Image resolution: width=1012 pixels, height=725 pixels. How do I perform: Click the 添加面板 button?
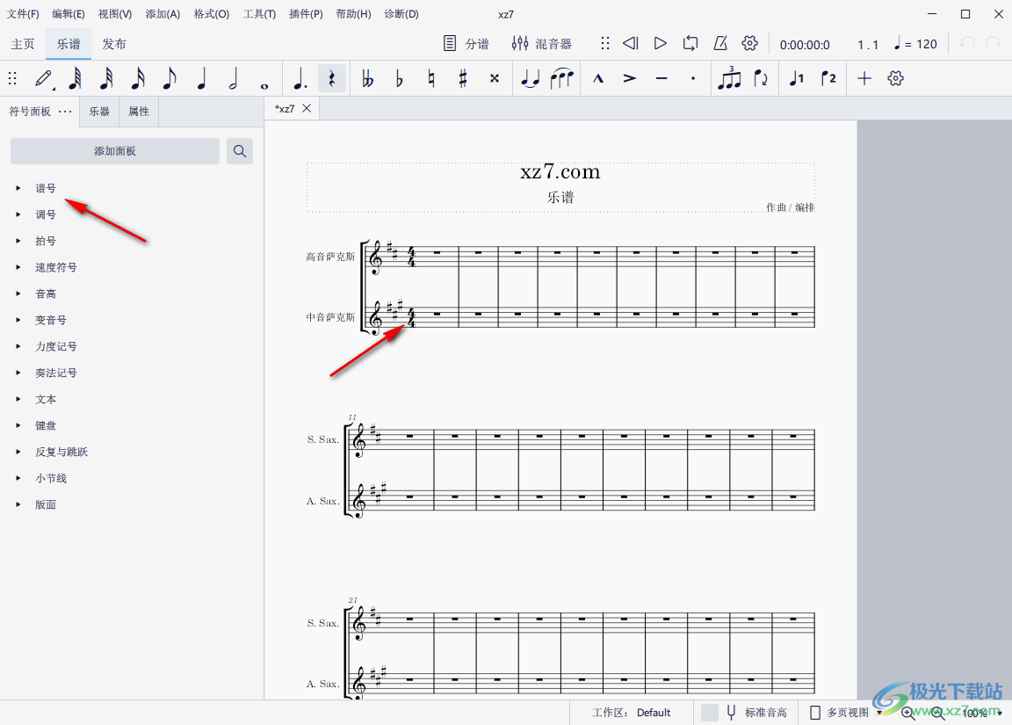tap(114, 151)
